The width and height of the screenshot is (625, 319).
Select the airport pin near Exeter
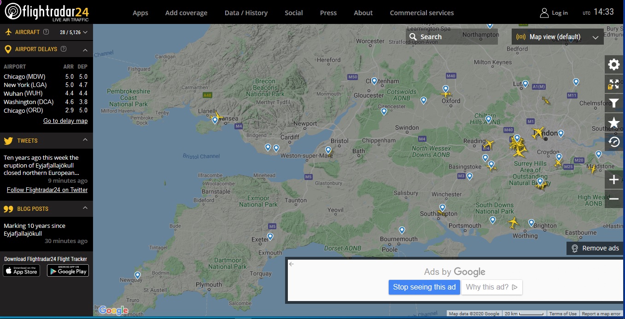pyautogui.click(x=270, y=237)
